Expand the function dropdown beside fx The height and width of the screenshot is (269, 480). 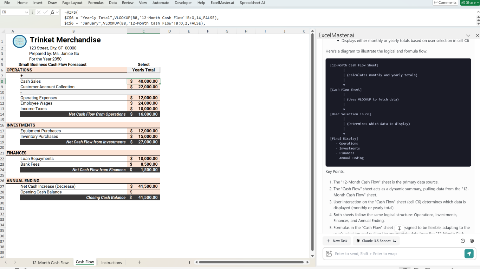[x=57, y=12]
